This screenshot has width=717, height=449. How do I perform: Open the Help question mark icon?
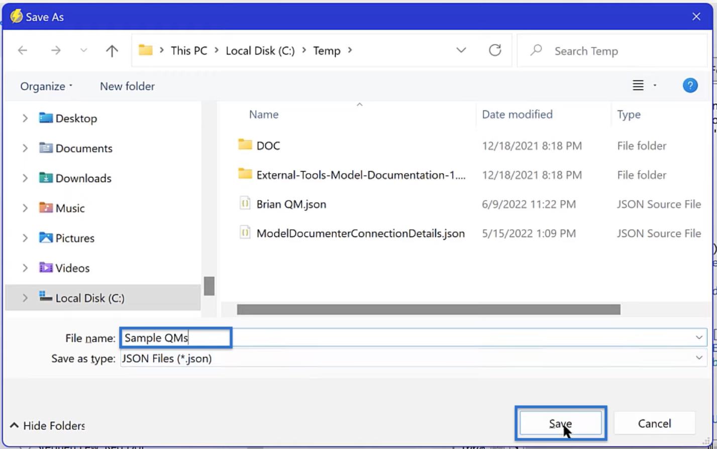click(x=690, y=85)
